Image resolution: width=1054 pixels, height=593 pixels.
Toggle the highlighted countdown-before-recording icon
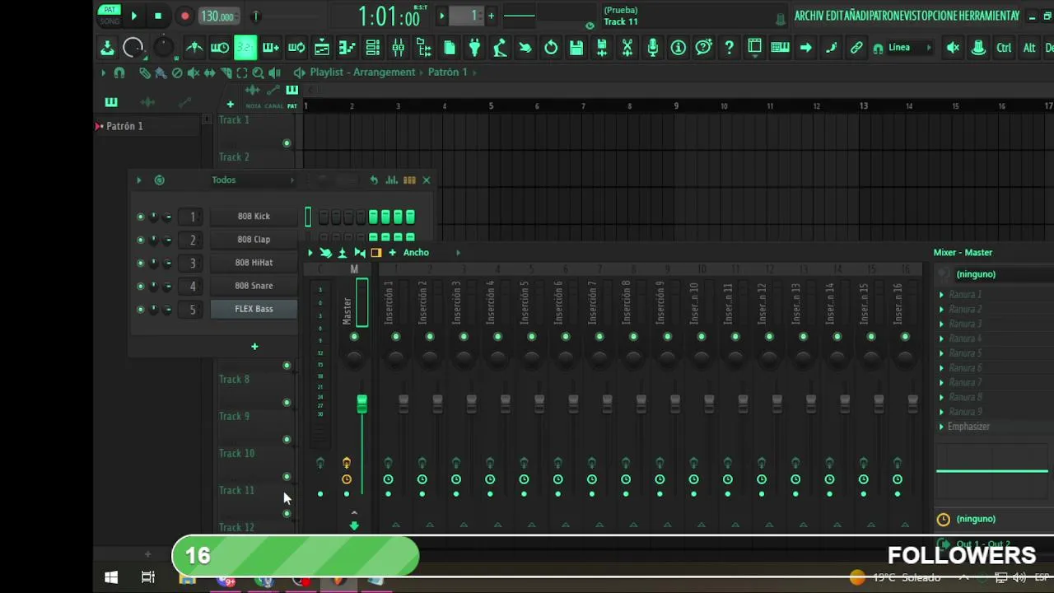245,48
